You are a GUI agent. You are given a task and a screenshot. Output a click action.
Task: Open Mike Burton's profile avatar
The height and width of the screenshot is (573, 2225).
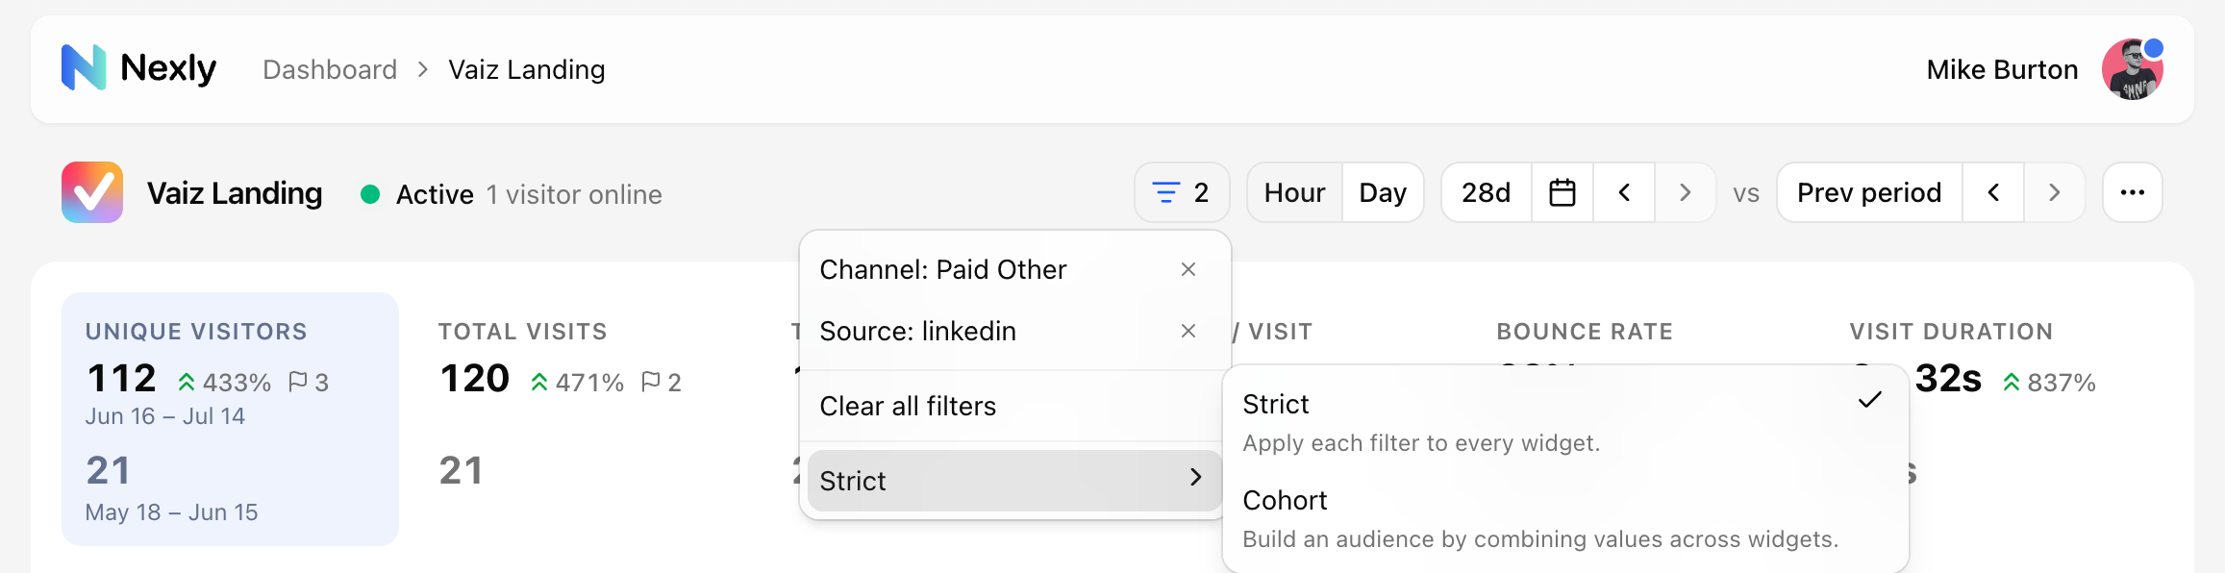[x=2132, y=69]
